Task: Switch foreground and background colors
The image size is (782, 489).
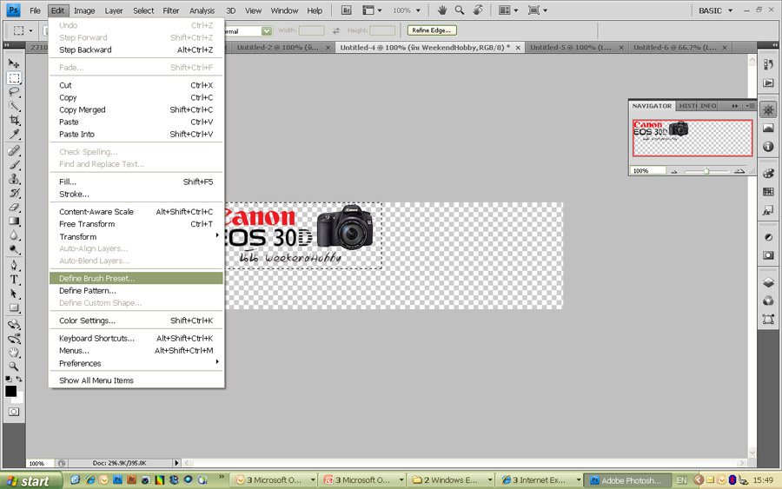Action: 18,379
